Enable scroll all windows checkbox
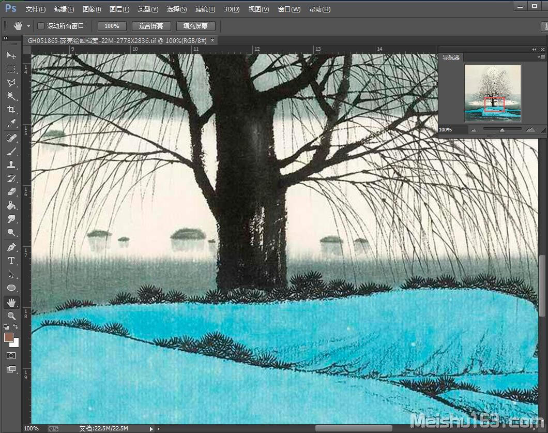The image size is (548, 433). (x=41, y=26)
